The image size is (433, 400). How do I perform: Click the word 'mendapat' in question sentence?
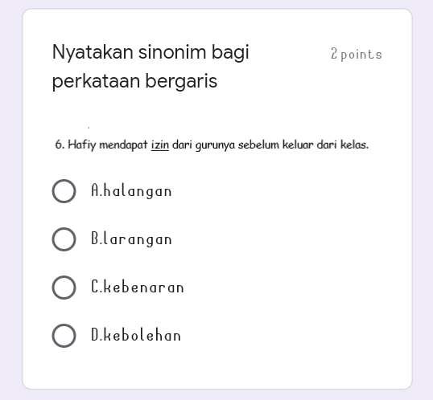[x=123, y=145]
